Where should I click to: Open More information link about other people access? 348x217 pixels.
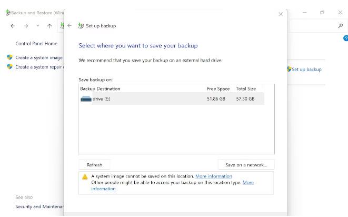point(248,183)
